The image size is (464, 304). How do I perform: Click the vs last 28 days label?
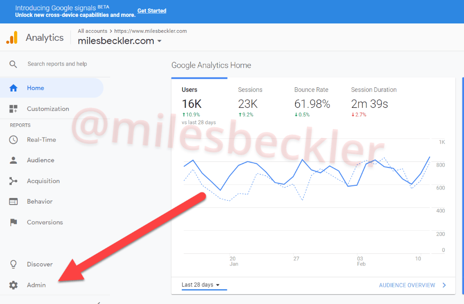coord(199,122)
